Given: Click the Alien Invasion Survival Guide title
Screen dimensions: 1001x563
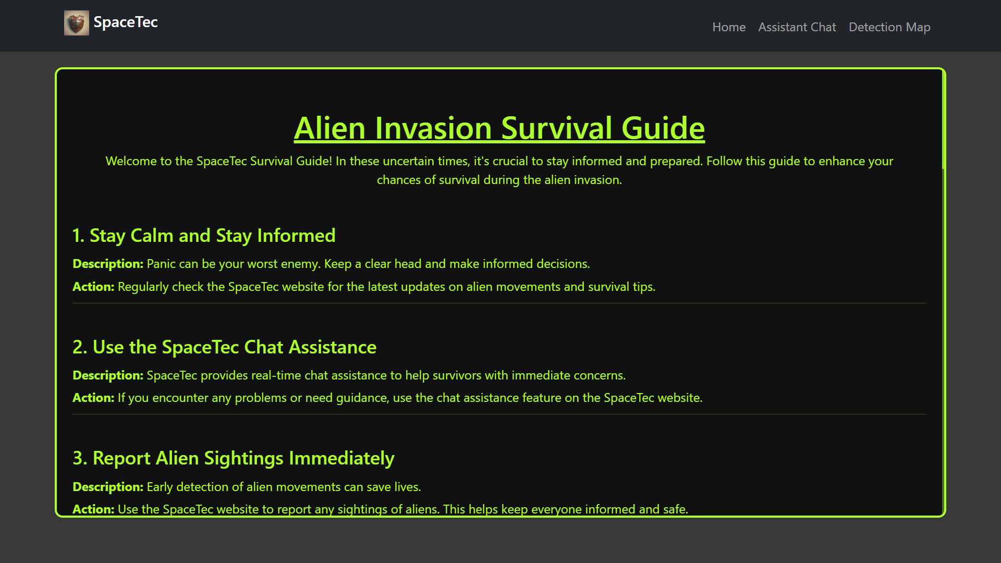Looking at the screenshot, I should [499, 128].
